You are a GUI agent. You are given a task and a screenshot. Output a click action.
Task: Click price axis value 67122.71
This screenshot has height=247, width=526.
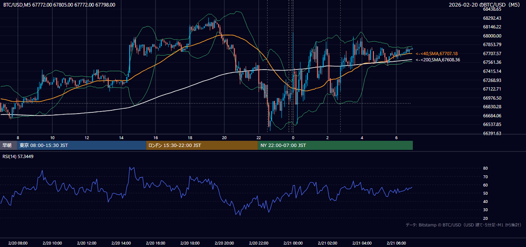pyautogui.click(x=492, y=89)
